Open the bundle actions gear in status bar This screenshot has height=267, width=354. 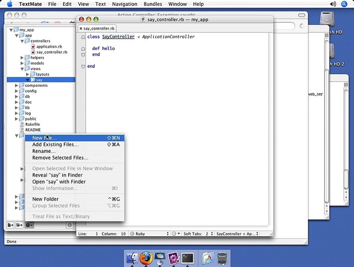[x=176, y=234]
